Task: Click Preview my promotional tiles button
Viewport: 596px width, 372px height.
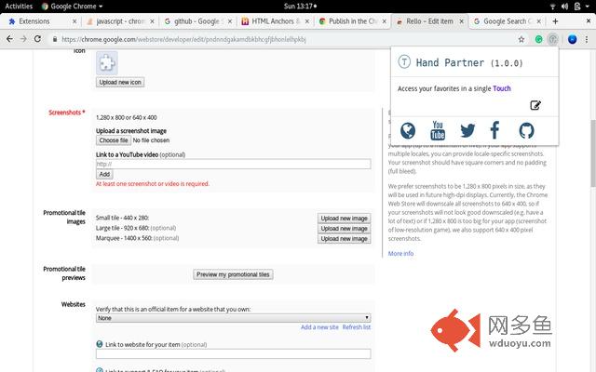Action: (233, 274)
